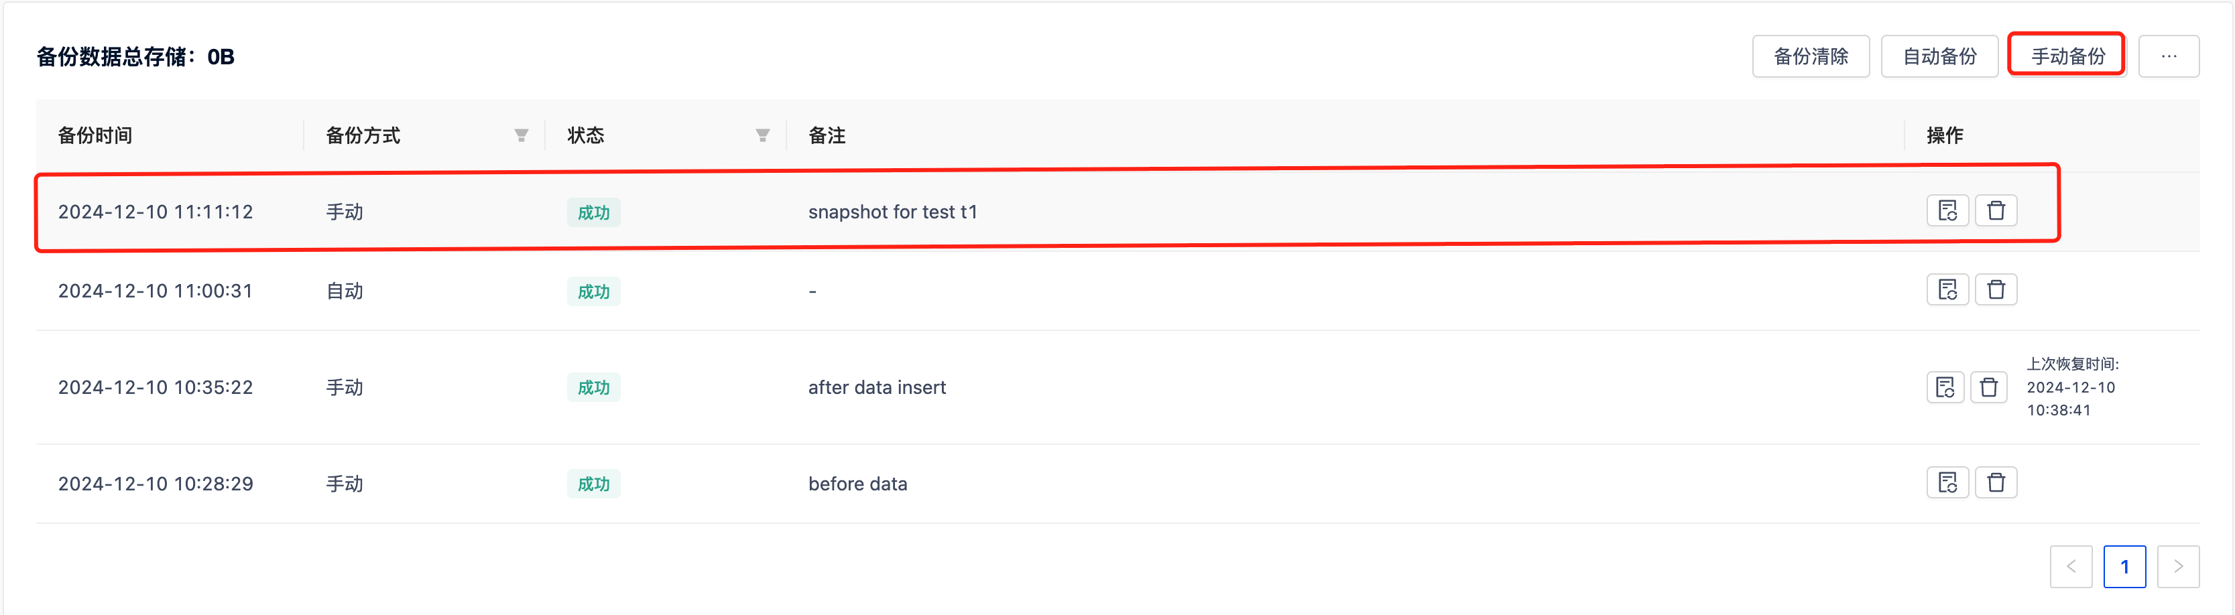The image size is (2235, 615).
Task: Restore the "after data insert" backup
Action: pyautogui.click(x=1945, y=388)
